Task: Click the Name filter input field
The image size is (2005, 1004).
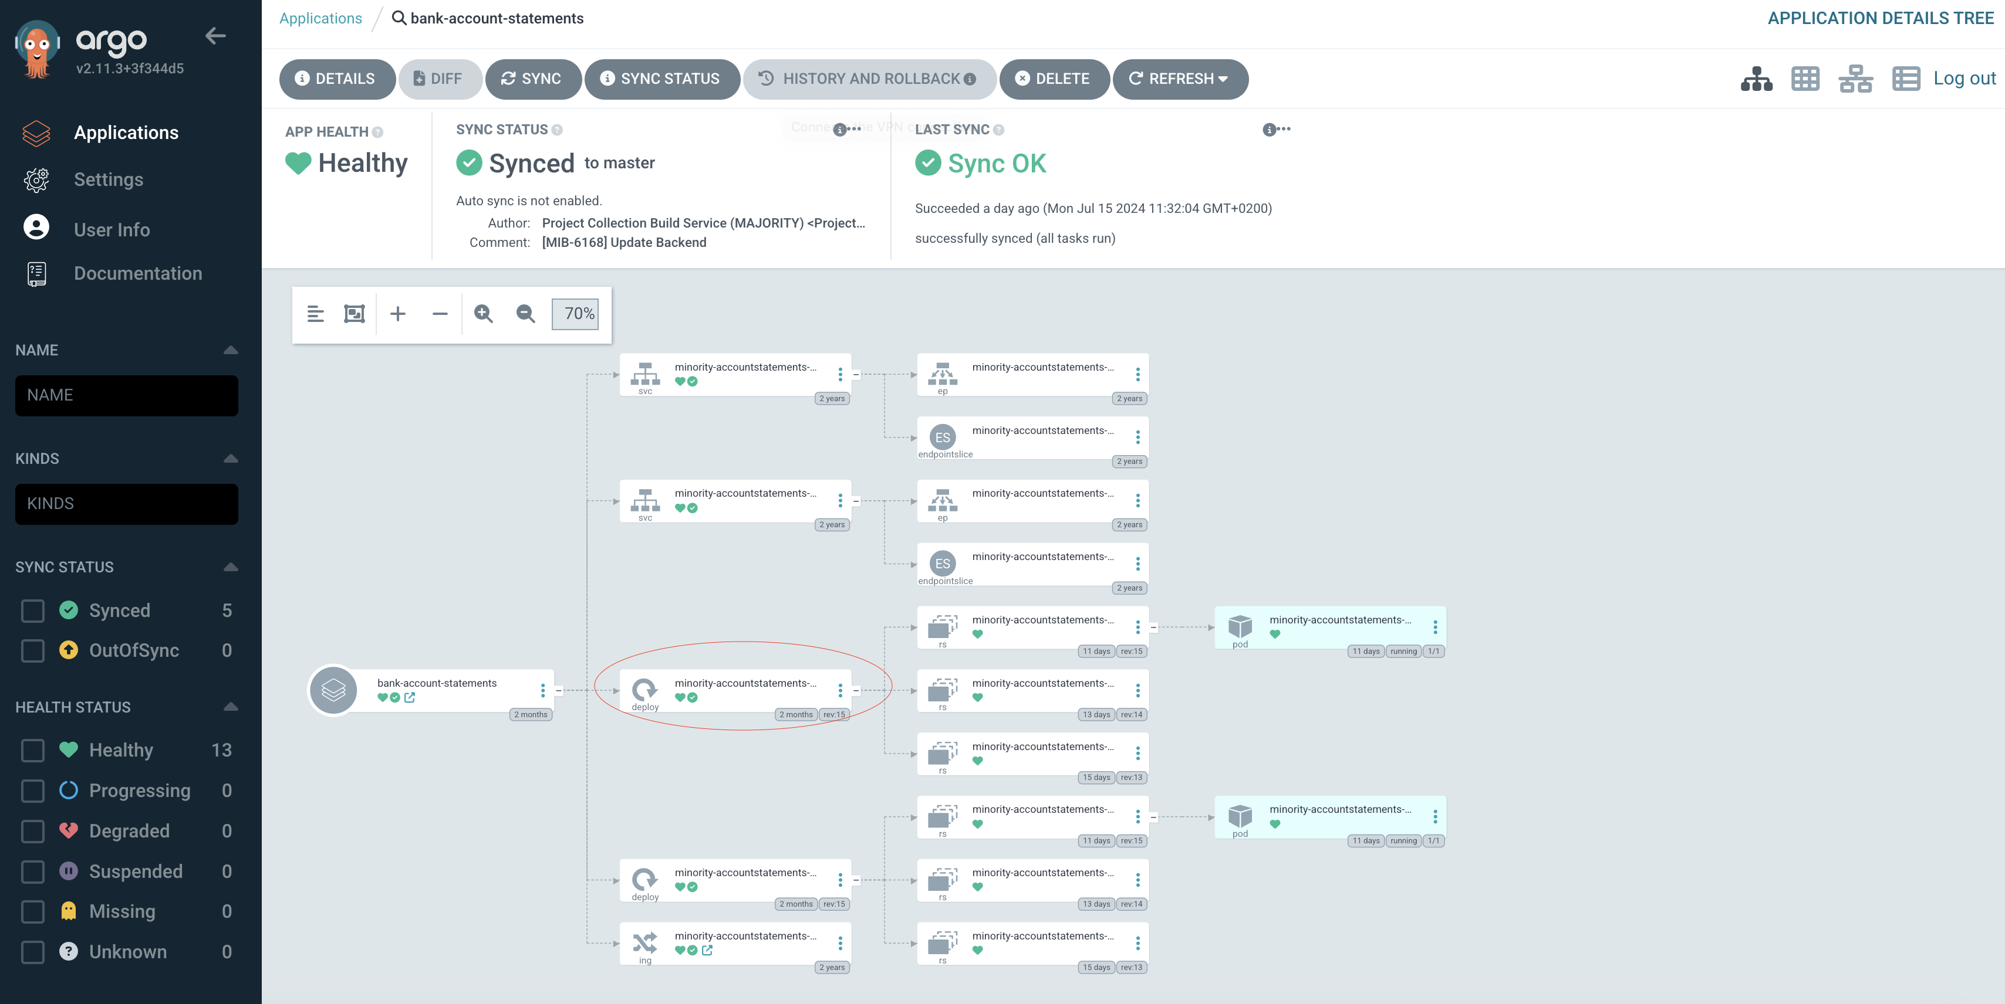Action: click(x=126, y=395)
